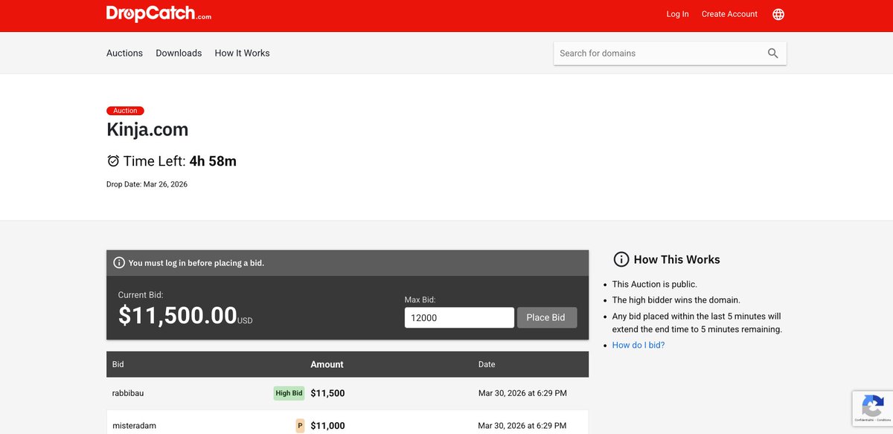Click the Drop Date: Mar 26, 2026 text
This screenshot has height=434, width=893.
[x=147, y=184]
